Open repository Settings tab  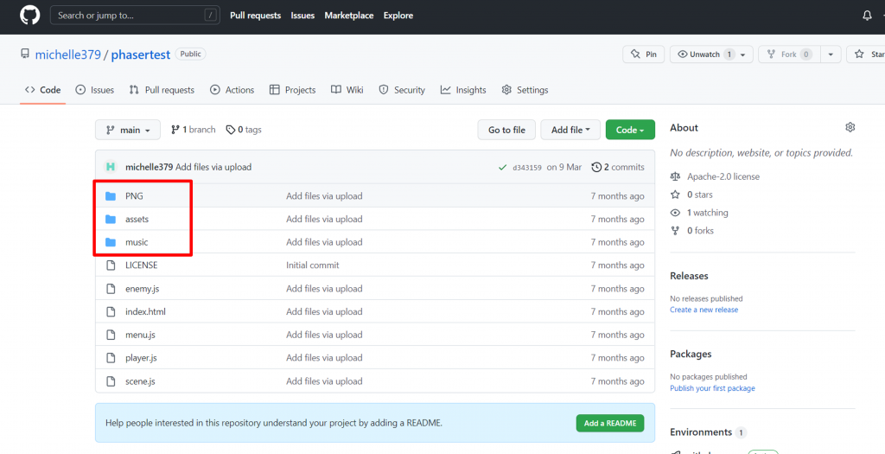coord(525,90)
